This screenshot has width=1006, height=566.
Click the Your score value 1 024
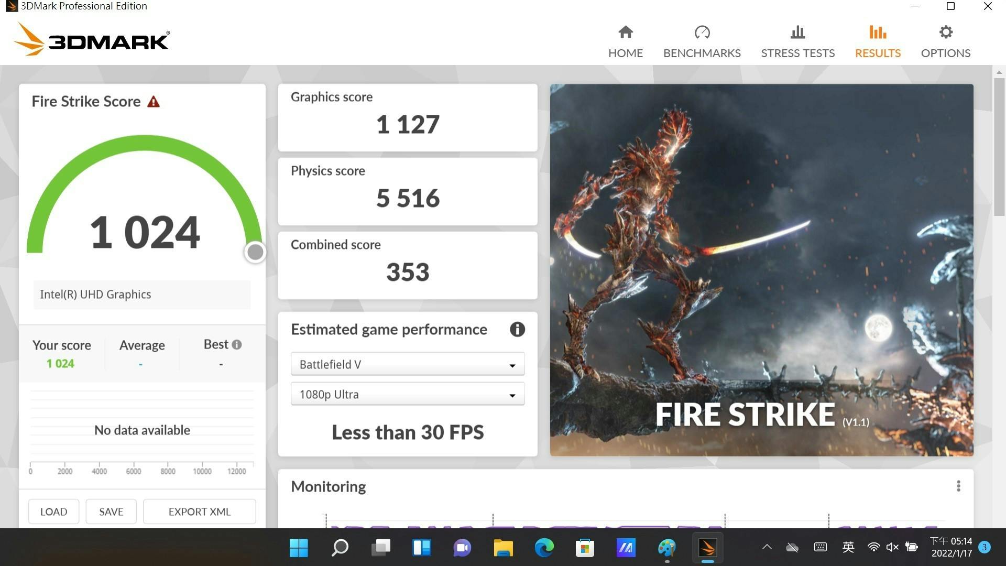[60, 364]
